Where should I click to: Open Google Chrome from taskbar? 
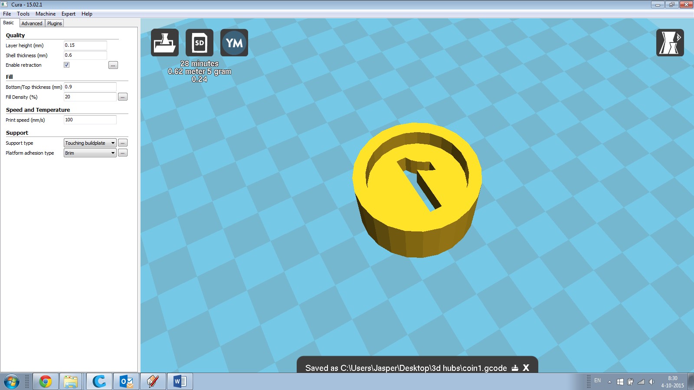[x=46, y=381]
